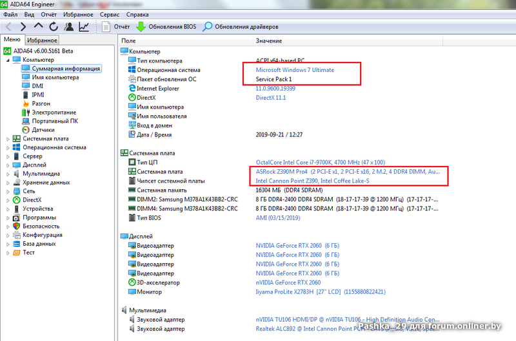Image resolution: width=516 pixels, height=341 pixels.
Task: Switch to the Избранное tab in the left panel
Action: click(42, 40)
